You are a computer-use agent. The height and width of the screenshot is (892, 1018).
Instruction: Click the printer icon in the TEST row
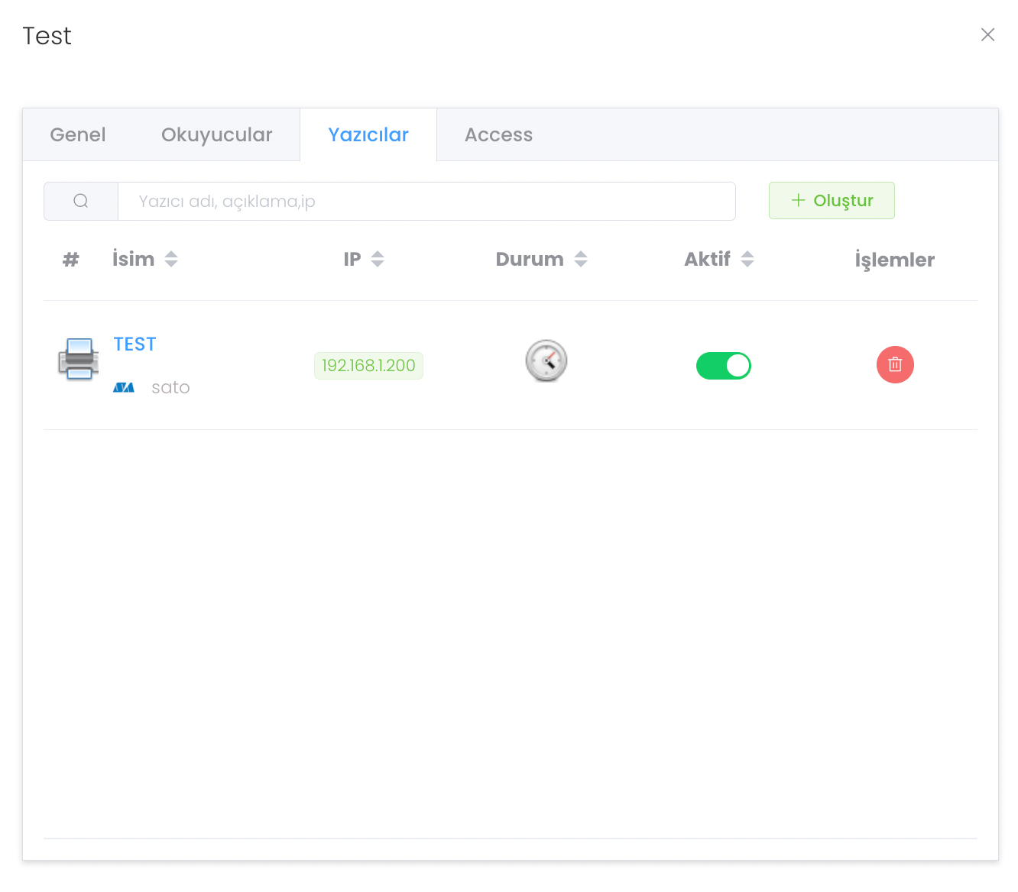point(78,359)
